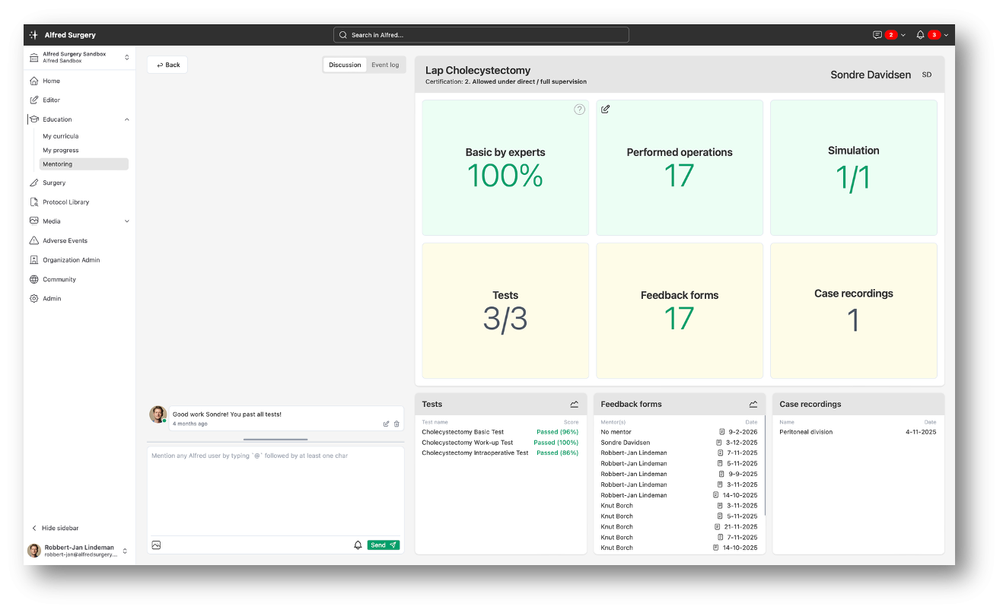The image size is (1003, 613).
Task: Click the discussion pane resize handle bar
Action: click(275, 440)
